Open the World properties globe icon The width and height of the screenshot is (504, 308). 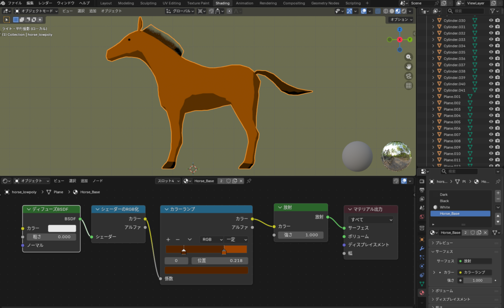point(422,216)
